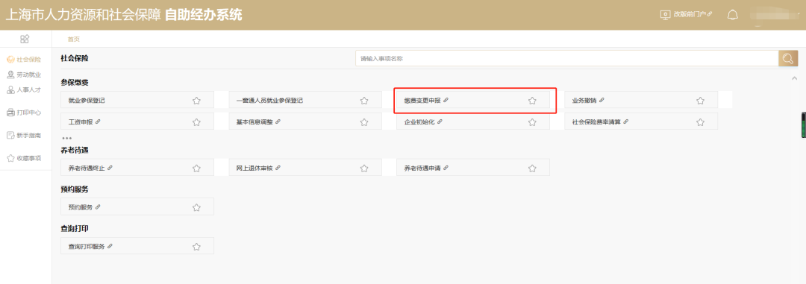Toggle favorite star for 就业参保登记
The image size is (806, 284).
(196, 101)
